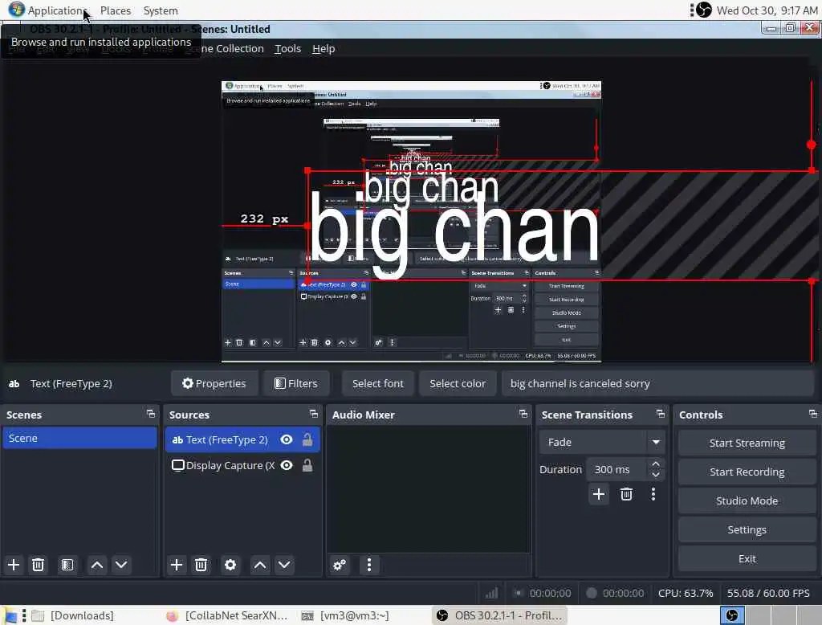Image resolution: width=822 pixels, height=625 pixels.
Task: Add a scene transition with plus icon
Action: tap(599, 494)
